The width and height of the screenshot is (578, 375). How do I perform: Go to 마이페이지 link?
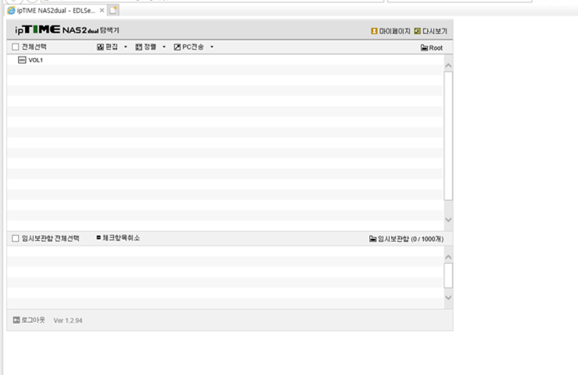[x=394, y=31]
